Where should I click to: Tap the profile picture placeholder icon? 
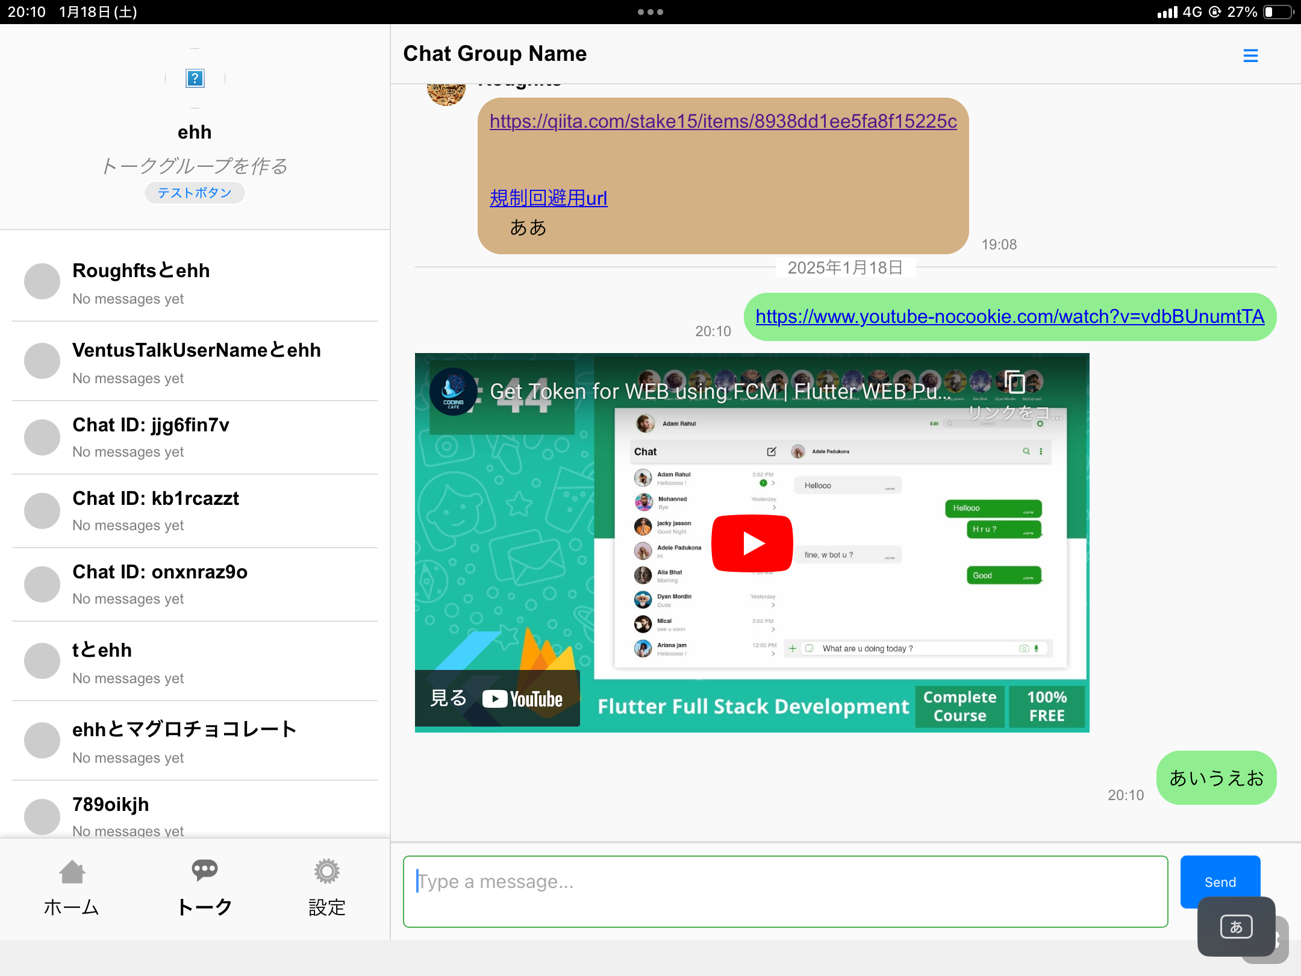point(195,78)
